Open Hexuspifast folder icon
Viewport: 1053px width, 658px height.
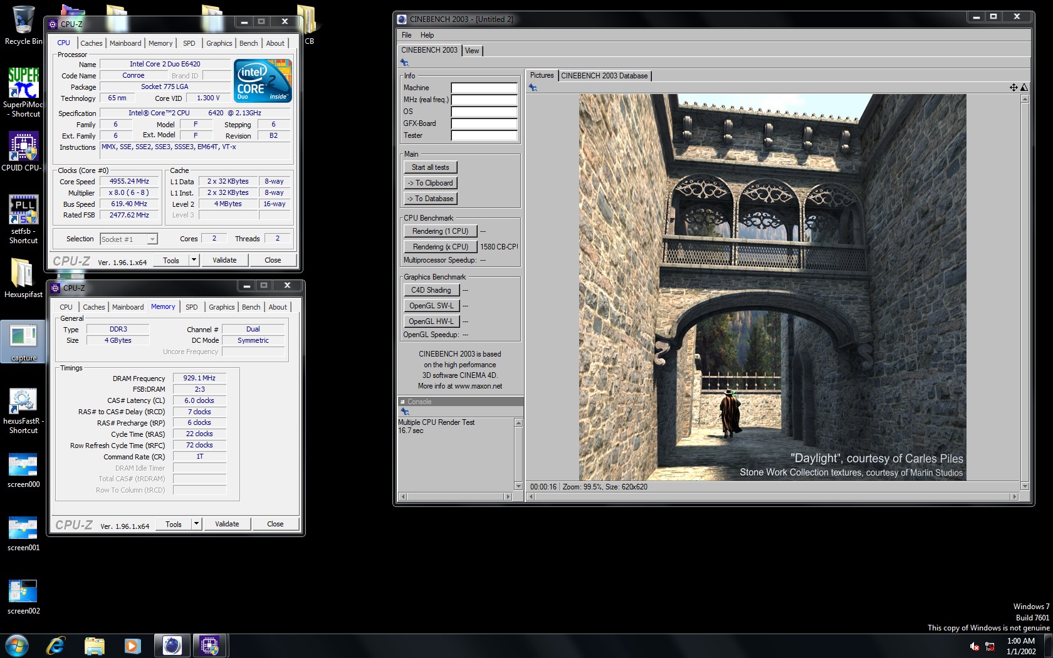coord(23,278)
